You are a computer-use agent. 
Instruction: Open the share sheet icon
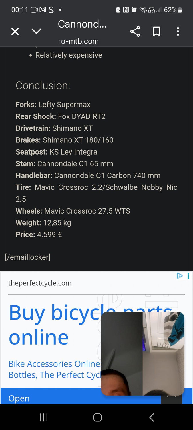(135, 32)
